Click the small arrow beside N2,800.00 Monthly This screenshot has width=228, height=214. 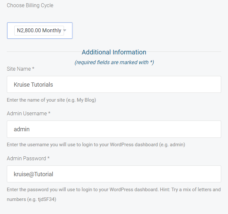click(x=65, y=31)
